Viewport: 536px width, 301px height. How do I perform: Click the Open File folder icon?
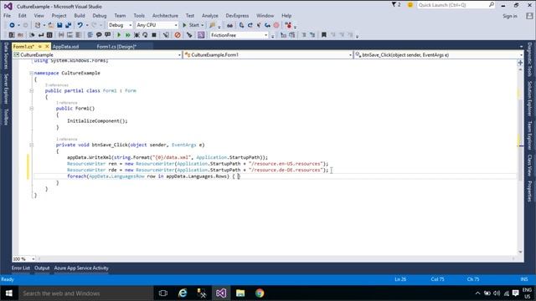pos(50,25)
